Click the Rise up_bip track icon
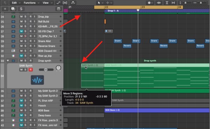 13,56
